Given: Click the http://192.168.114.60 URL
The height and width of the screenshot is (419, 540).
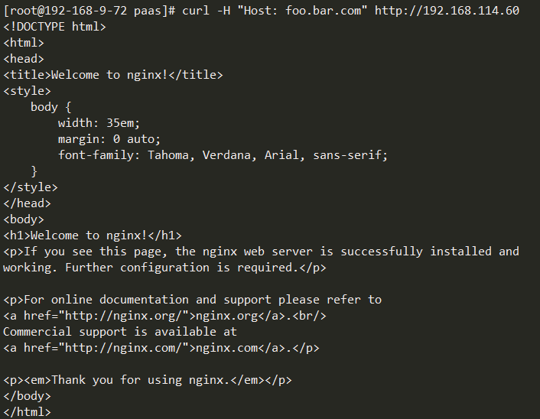Looking at the screenshot, I should coord(447,11).
